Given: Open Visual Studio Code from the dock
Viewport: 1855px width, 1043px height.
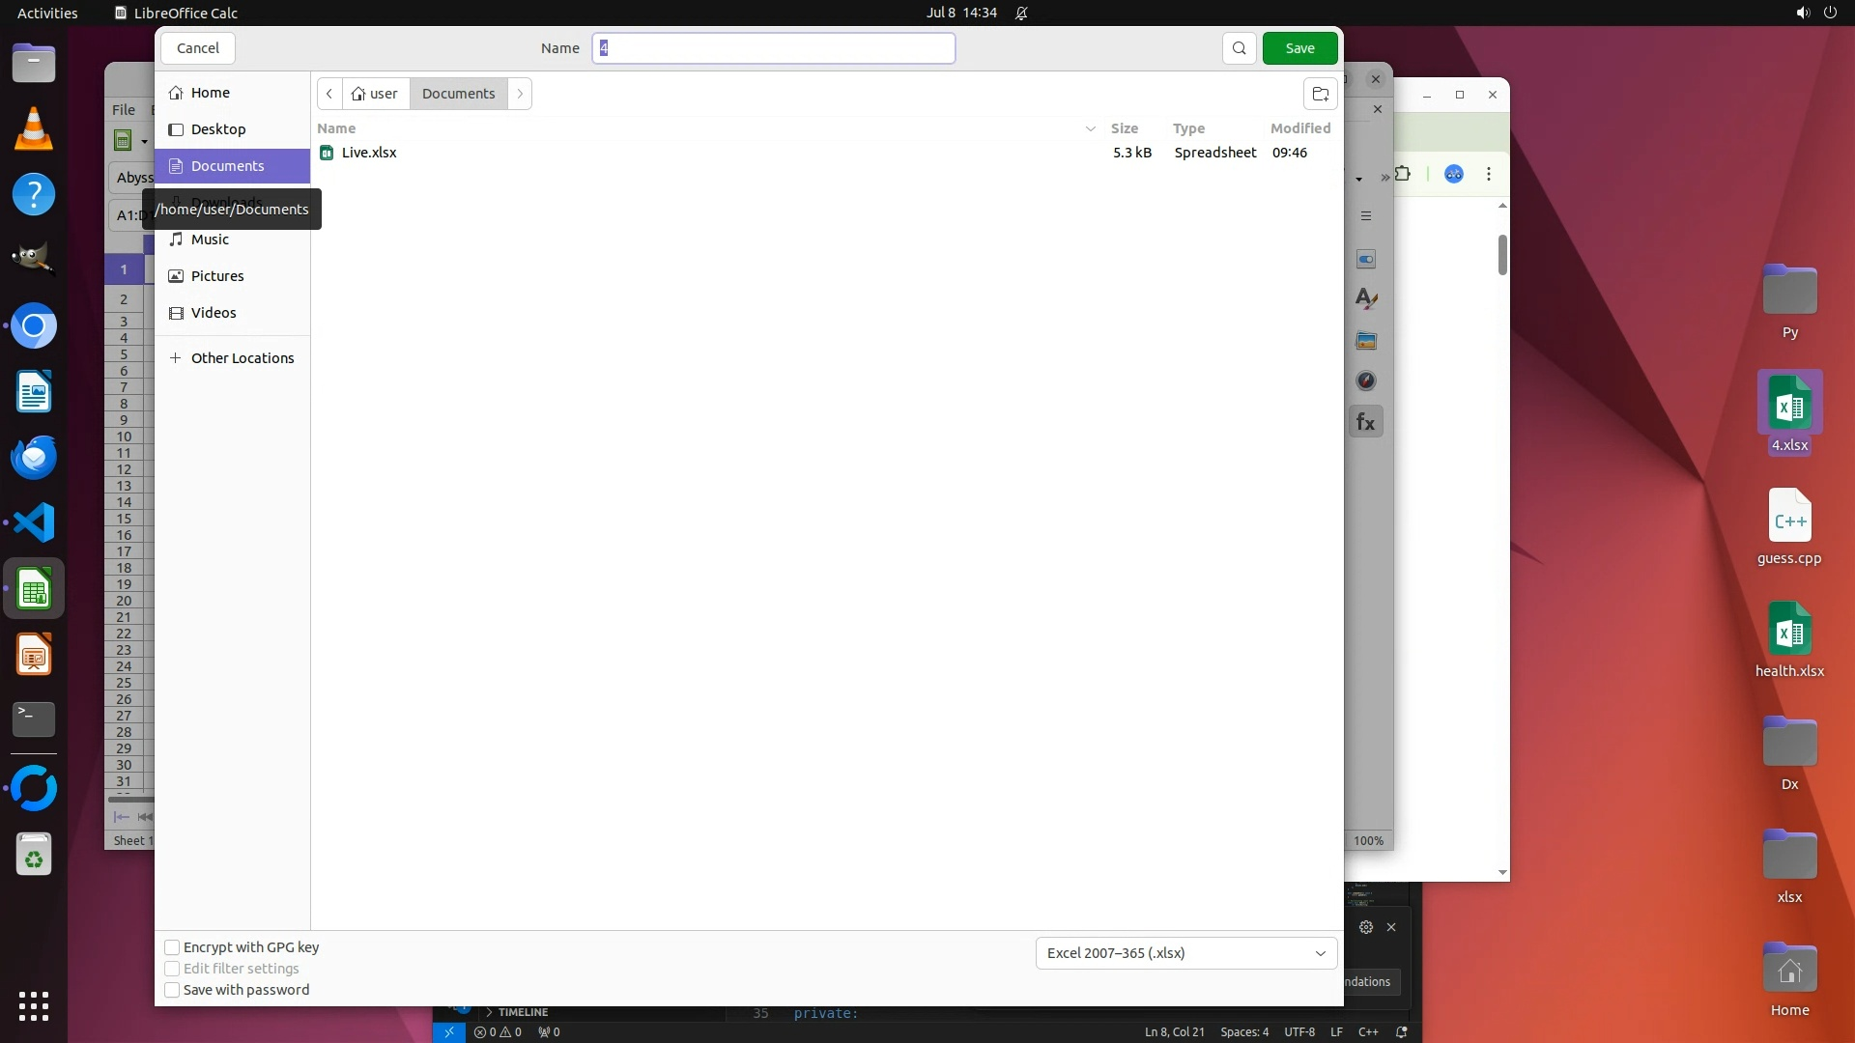Looking at the screenshot, I should pos(34,523).
